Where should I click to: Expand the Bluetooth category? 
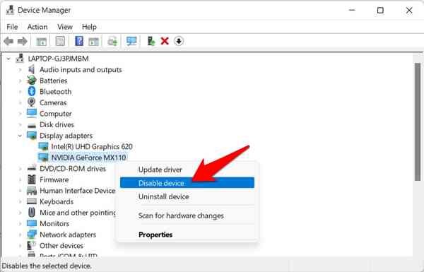pyautogui.click(x=20, y=92)
